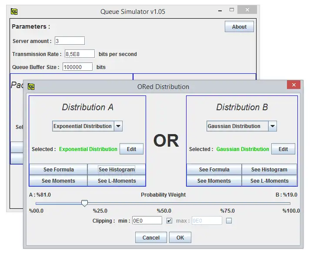310x253 pixels.
Task: Cancel the ORed Distribution dialog
Action: tap(151, 237)
